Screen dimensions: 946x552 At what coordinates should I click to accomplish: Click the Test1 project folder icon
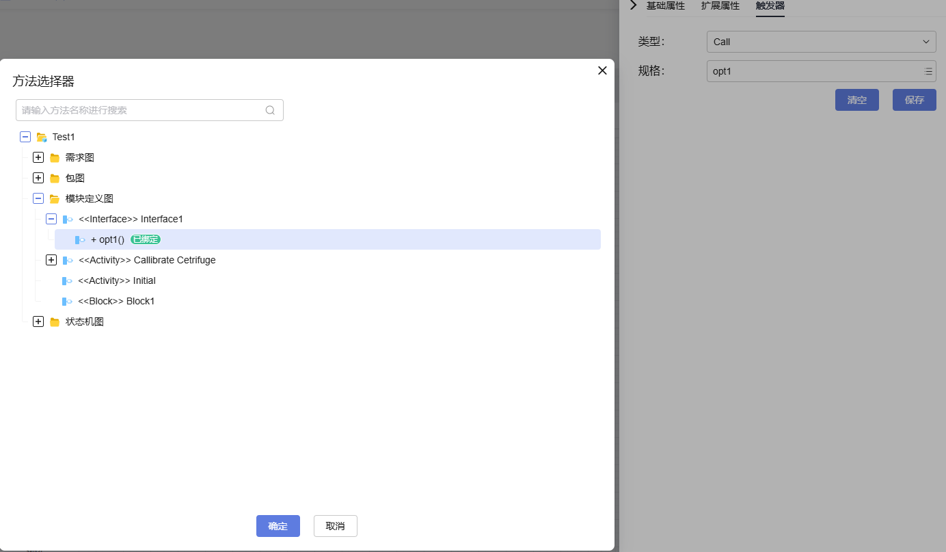(42, 137)
